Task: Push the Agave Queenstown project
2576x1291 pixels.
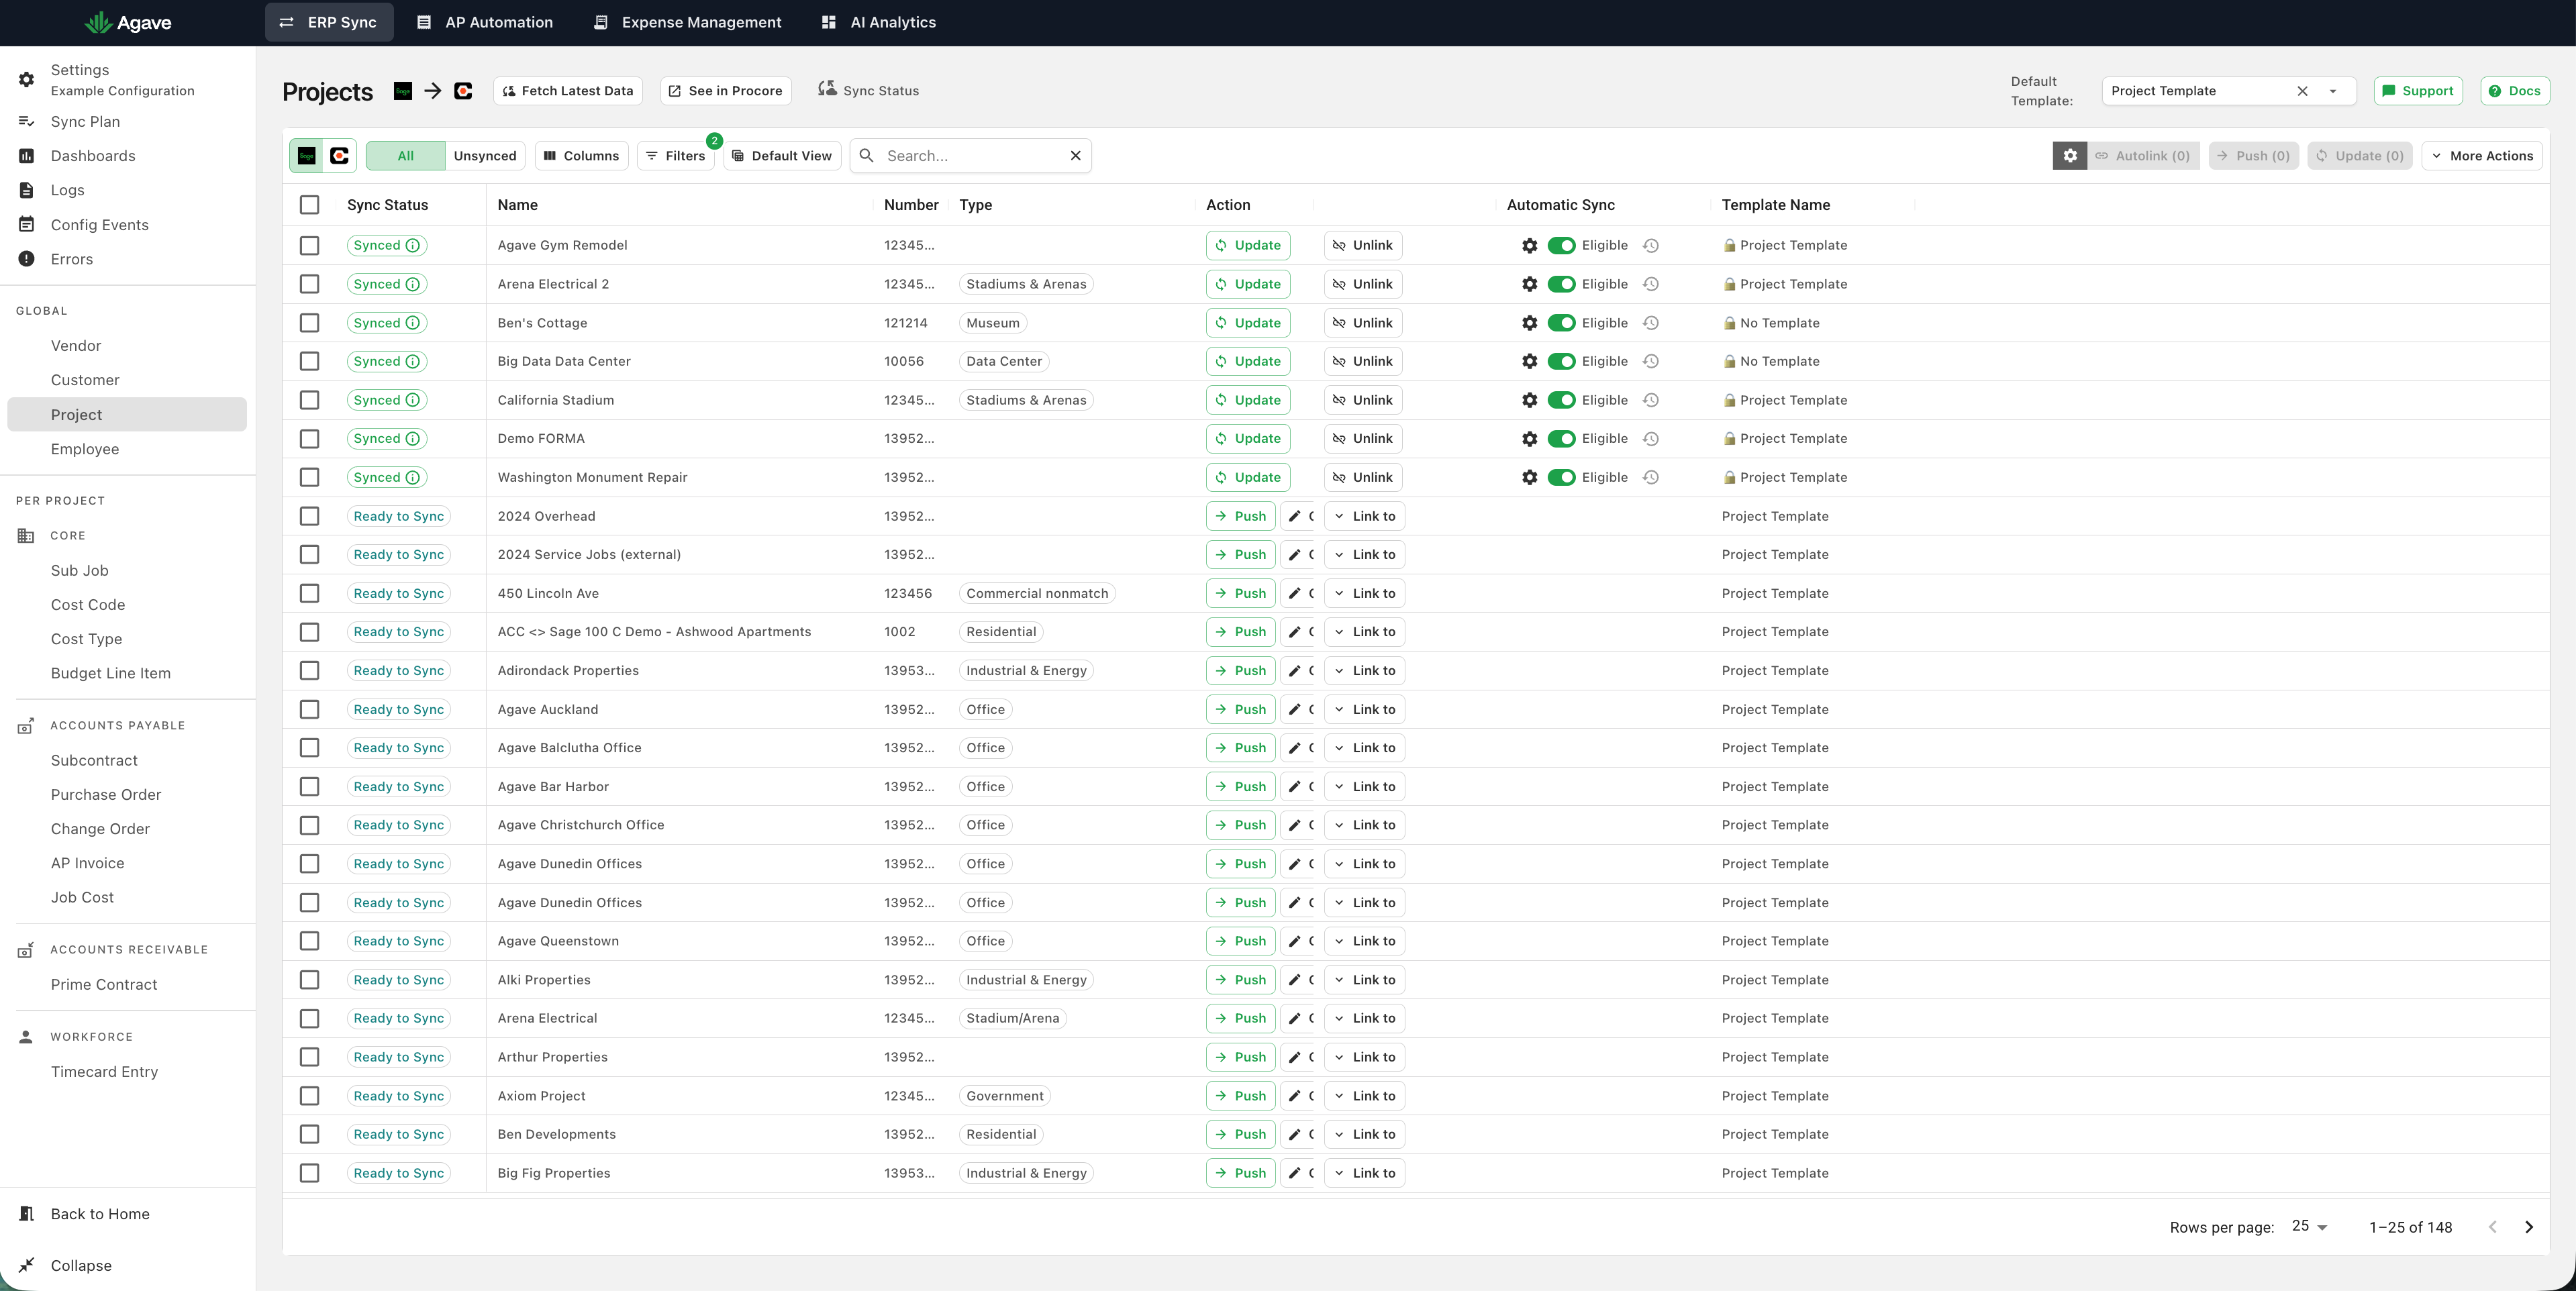Action: (x=1240, y=941)
